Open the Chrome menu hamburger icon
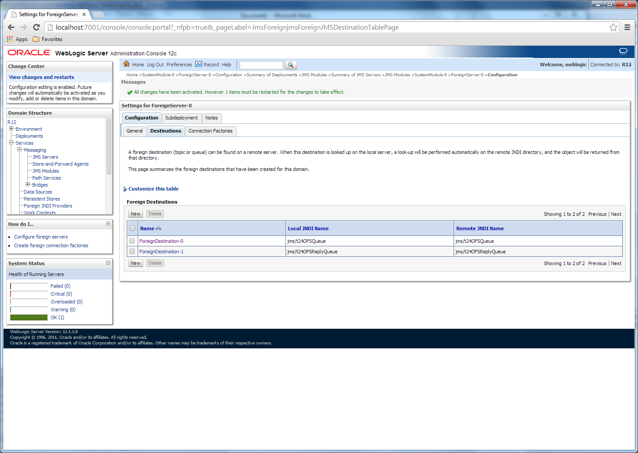The height and width of the screenshot is (453, 638). coord(627,27)
